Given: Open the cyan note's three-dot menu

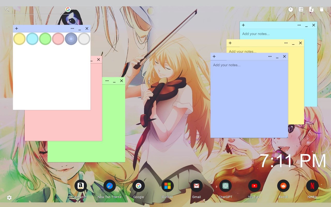Looking at the screenshot, I should pos(299,25).
